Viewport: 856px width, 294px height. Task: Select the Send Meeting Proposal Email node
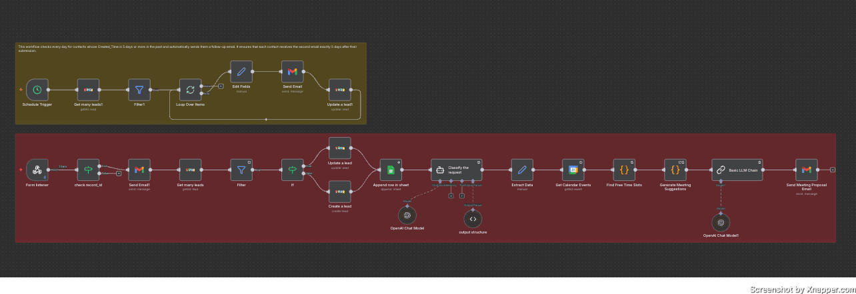coord(806,170)
